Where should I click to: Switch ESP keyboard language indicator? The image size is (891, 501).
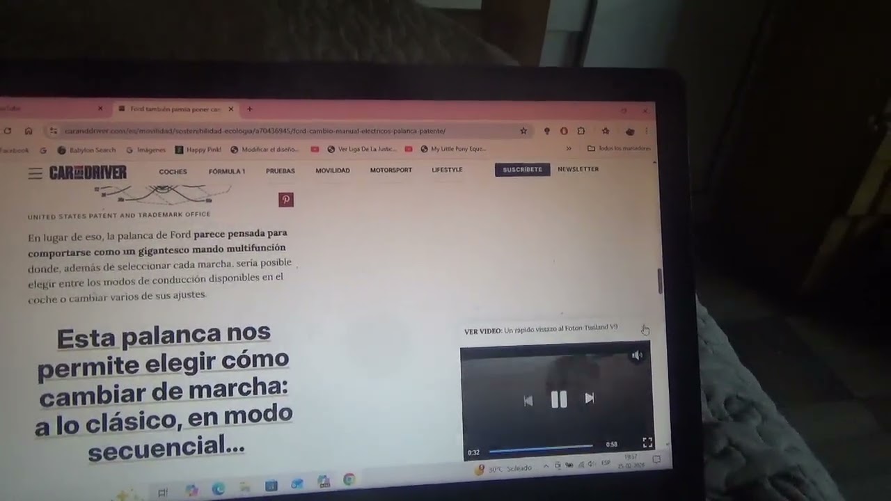606,463
